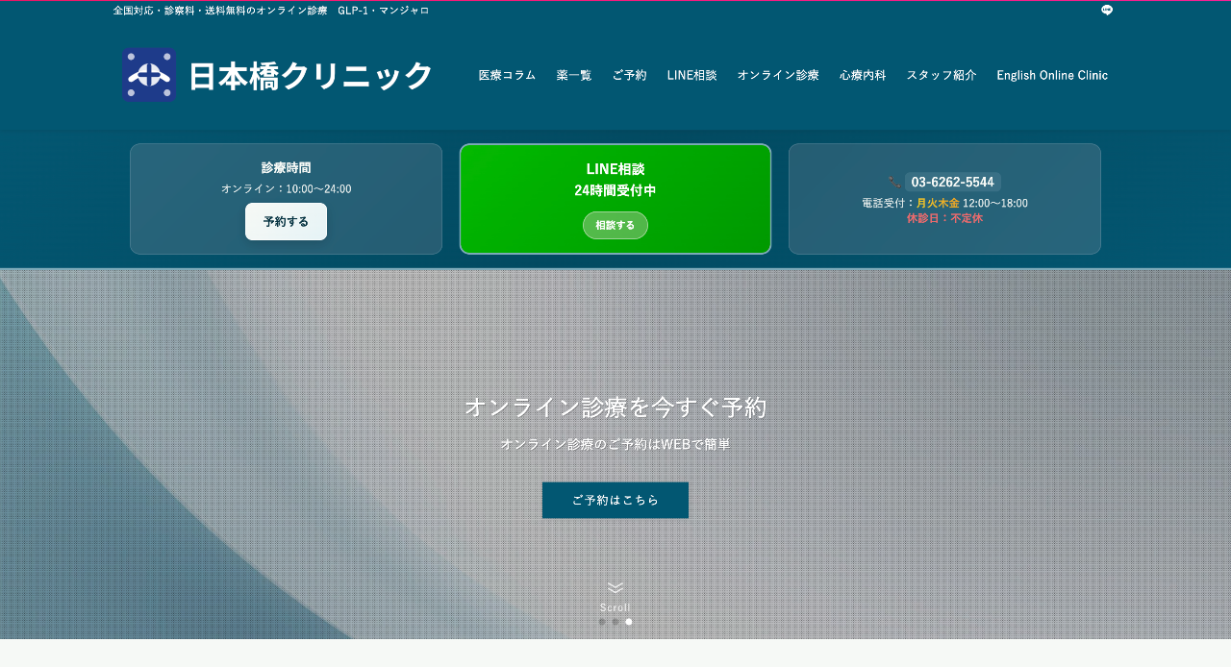Screen dimensions: 1231x667
Task: Open the 薬一覧 menu item
Action: pos(573,75)
